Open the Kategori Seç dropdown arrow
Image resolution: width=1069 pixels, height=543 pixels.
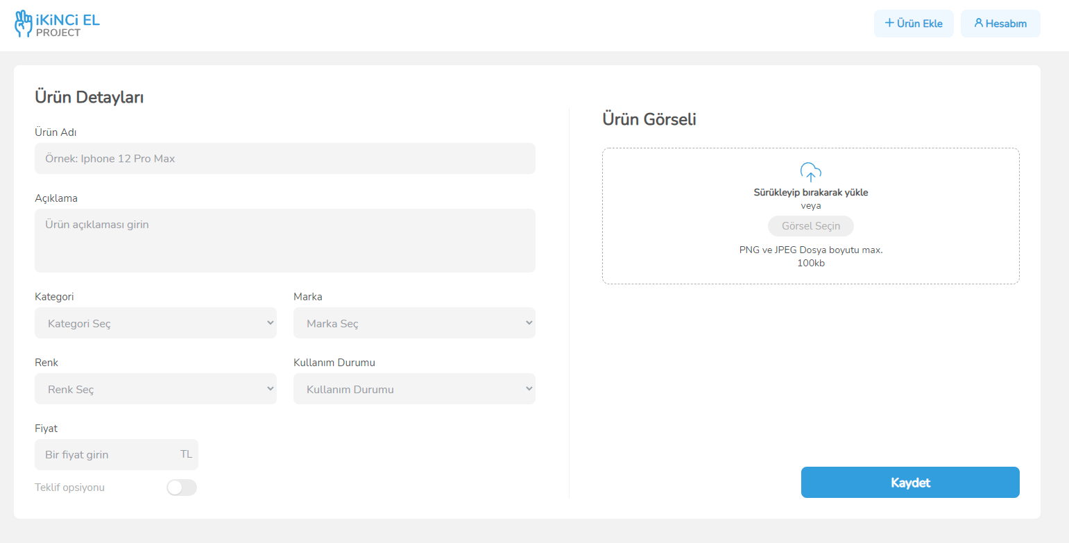click(270, 322)
